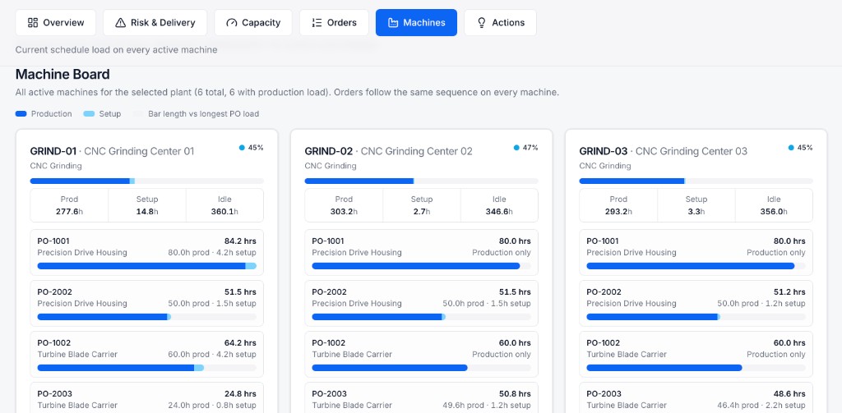
Task: Click the GRIND-01 PO-1002 order card
Action: (x=146, y=354)
